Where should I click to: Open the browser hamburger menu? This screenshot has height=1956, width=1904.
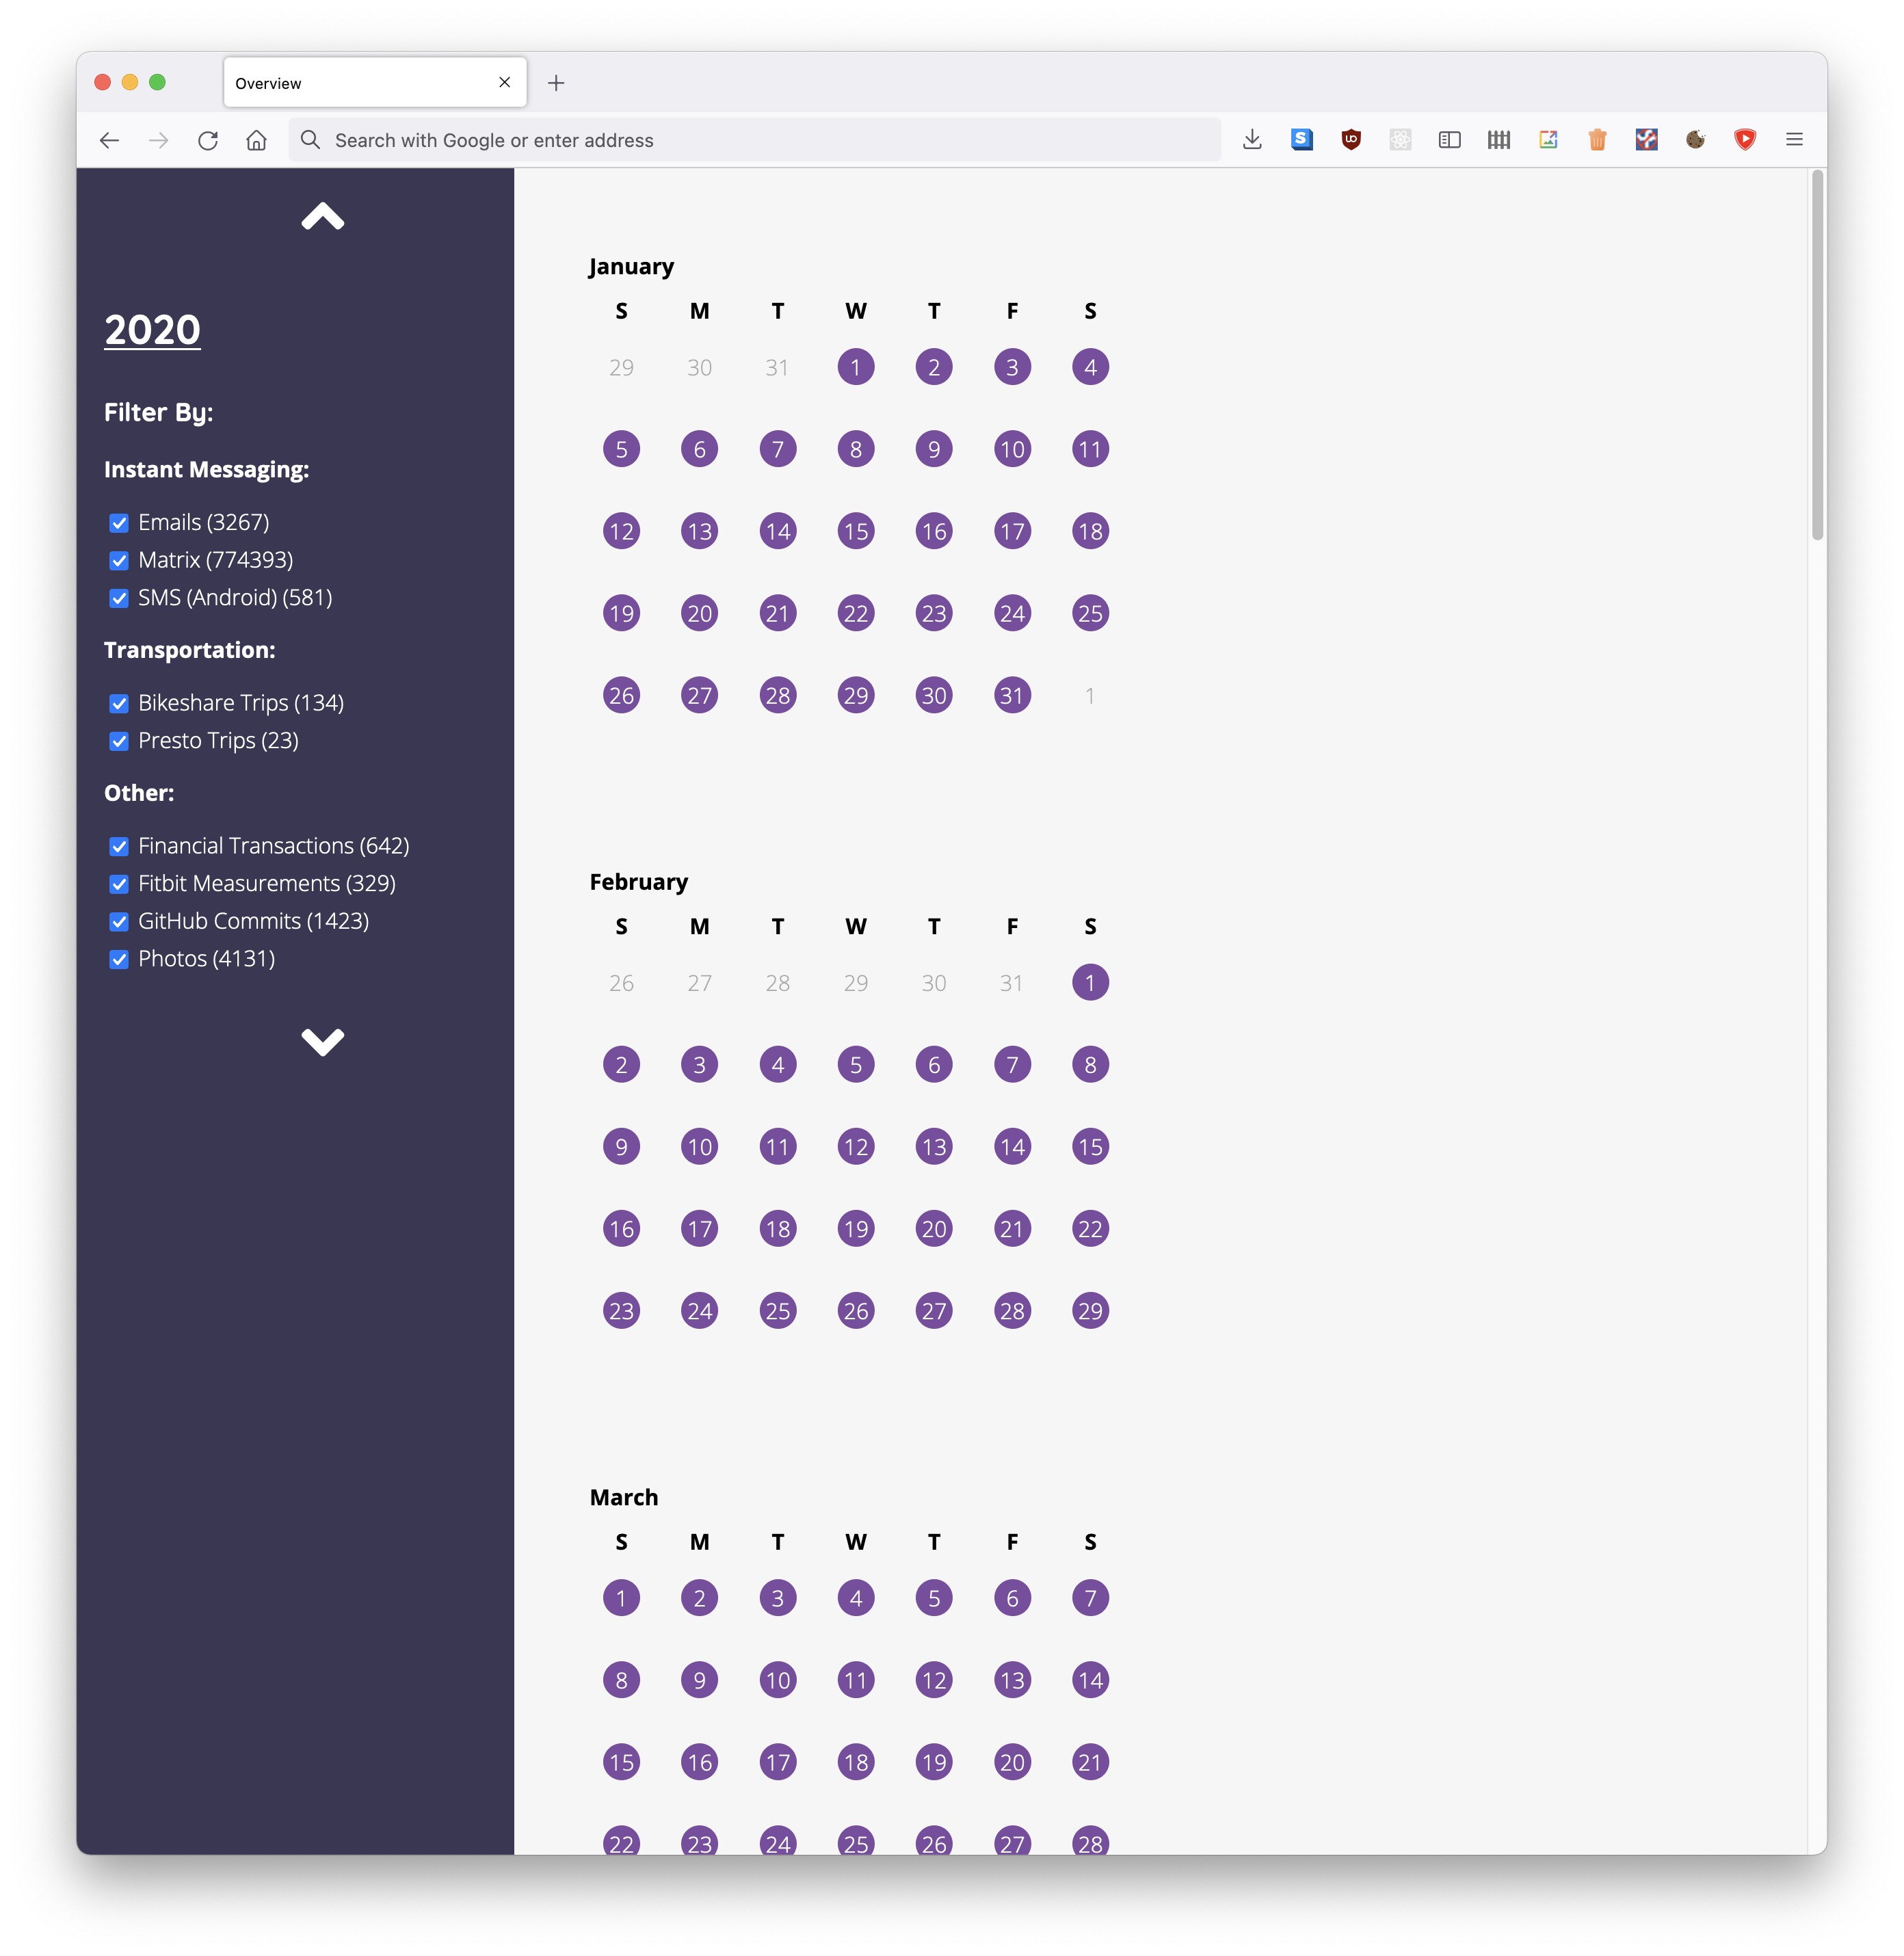pos(1795,140)
